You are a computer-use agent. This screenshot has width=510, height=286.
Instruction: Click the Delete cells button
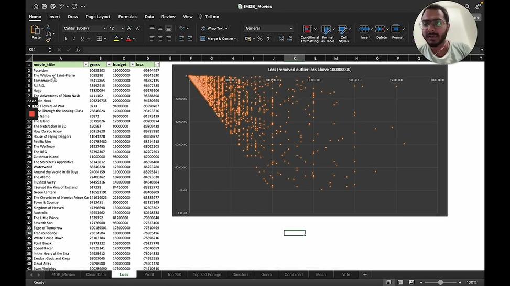pos(381,32)
